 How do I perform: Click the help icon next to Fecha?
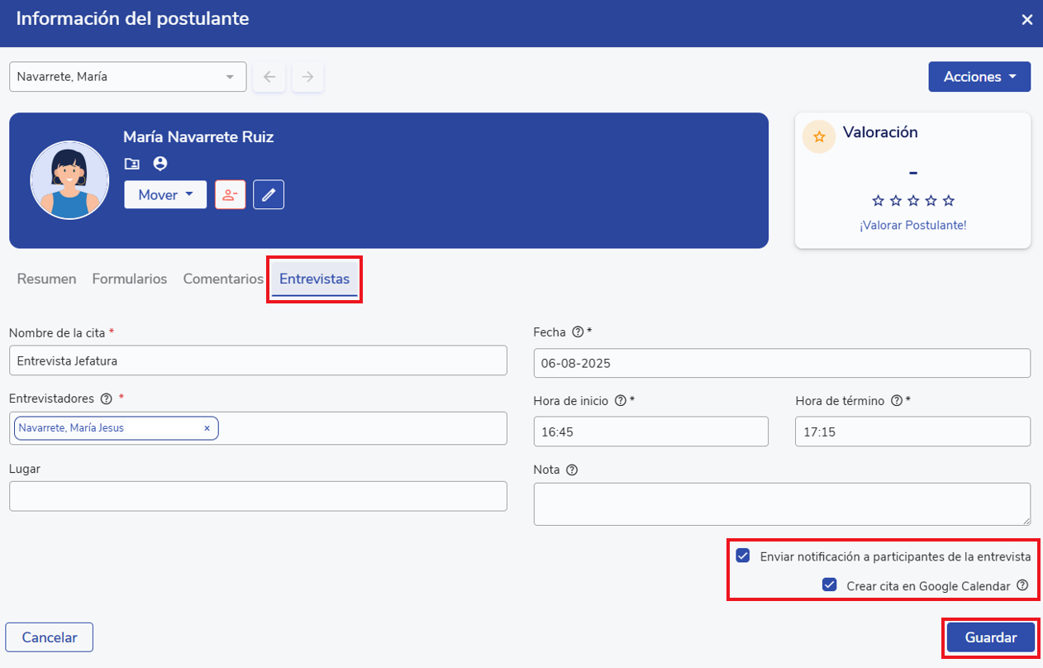[x=578, y=332]
